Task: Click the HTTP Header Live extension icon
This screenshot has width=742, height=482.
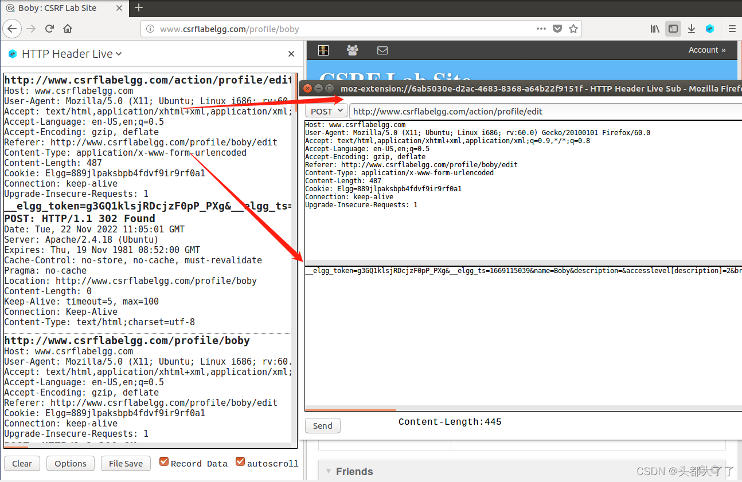Action: click(x=710, y=28)
